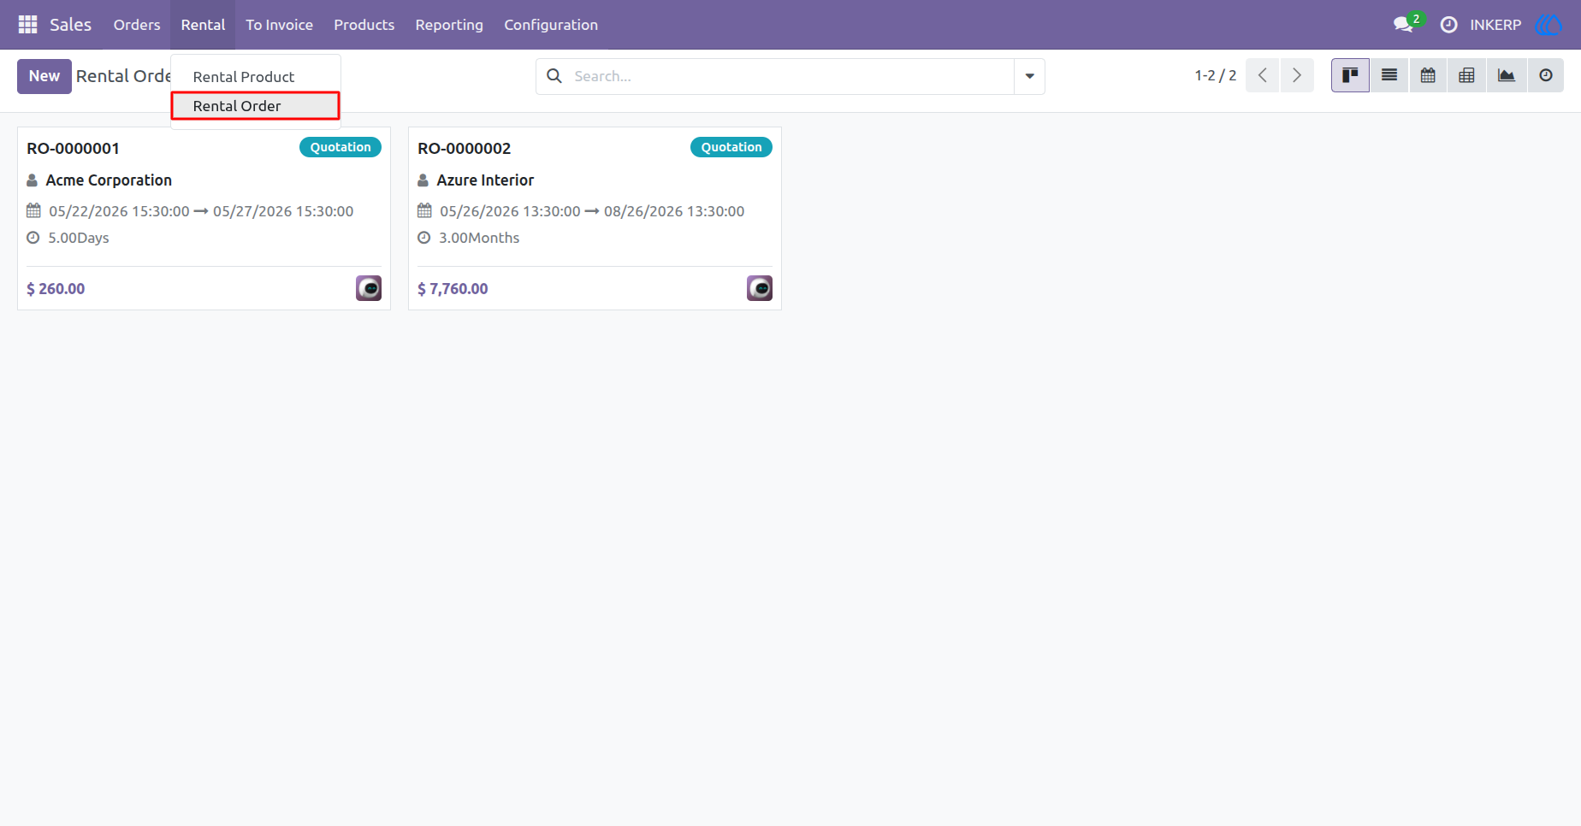The height and width of the screenshot is (826, 1581).
Task: Click calendar icon on RO-0000001 card
Action: pos(33,210)
